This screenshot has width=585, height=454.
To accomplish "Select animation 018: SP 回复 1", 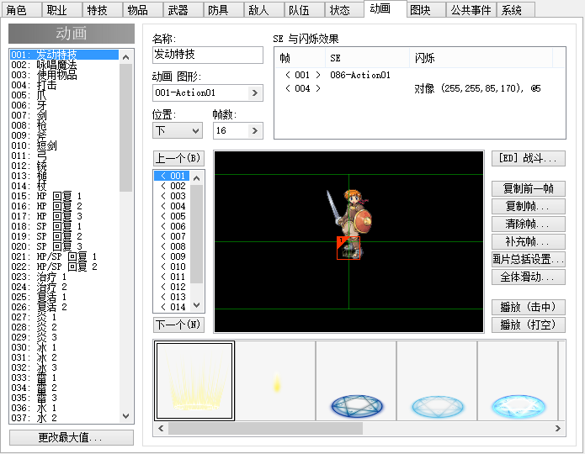I will click(x=64, y=226).
